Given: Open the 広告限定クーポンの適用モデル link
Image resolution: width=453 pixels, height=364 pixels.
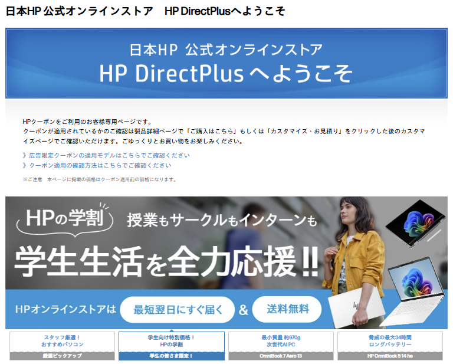Looking at the screenshot, I should [109, 156].
